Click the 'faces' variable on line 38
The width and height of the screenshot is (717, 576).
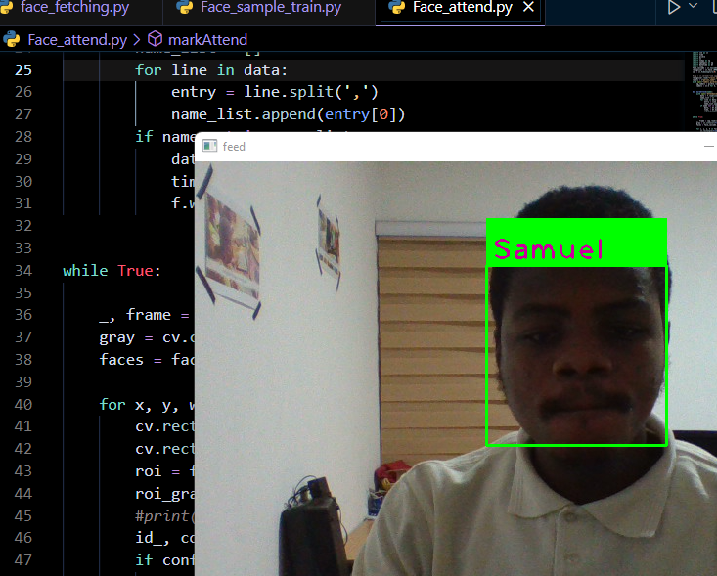pos(121,360)
